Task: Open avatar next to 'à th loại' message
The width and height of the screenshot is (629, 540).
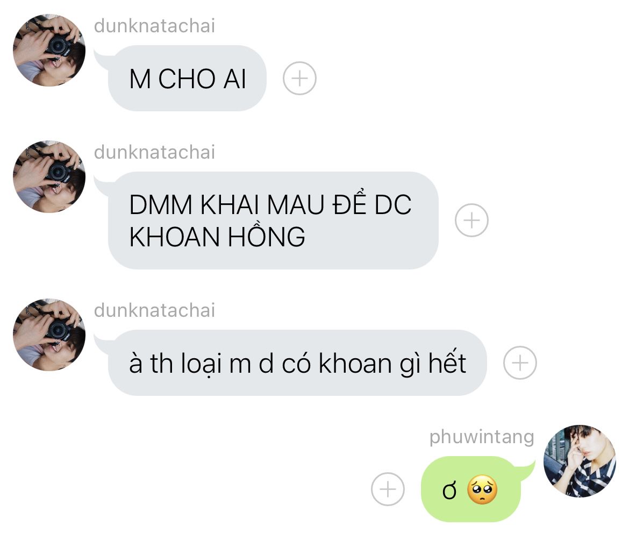Action: tap(49, 335)
